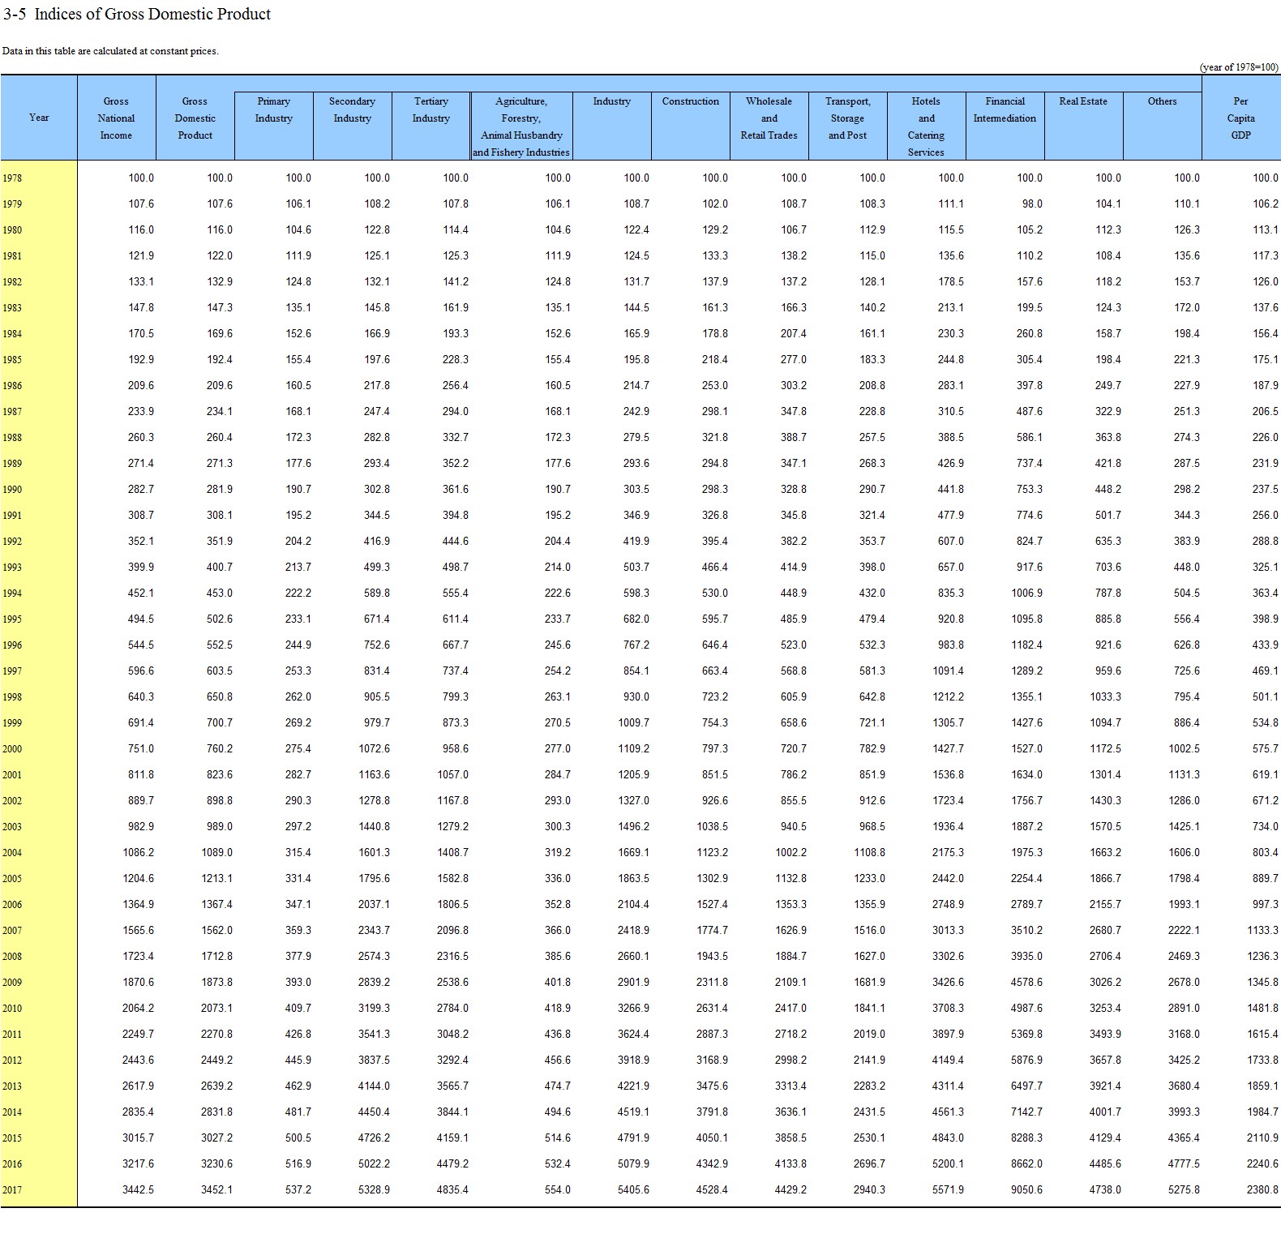Click the 1984 Gross National Income value 170.5
This screenshot has height=1234, width=1281.
pyautogui.click(x=140, y=333)
